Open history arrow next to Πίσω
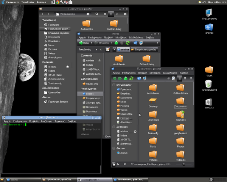The image size is (227, 182). tap(91, 43)
